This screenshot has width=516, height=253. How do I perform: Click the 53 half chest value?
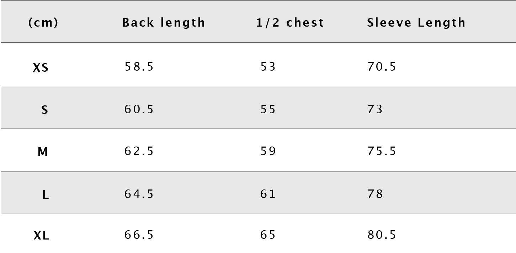[x=268, y=67]
